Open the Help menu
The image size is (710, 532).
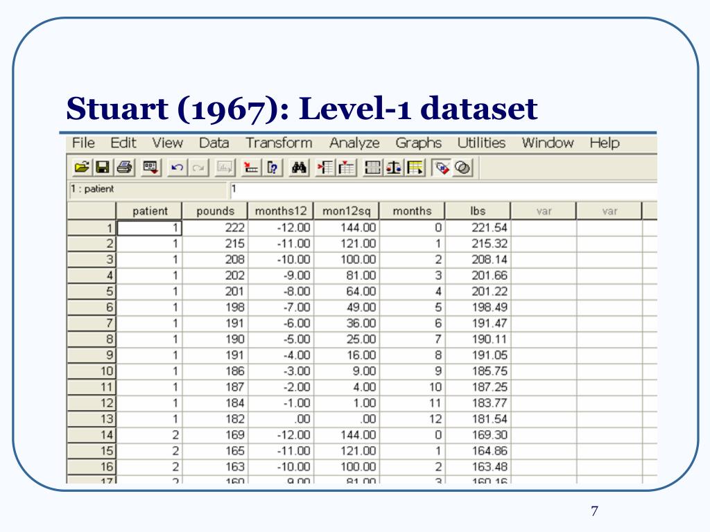tap(605, 143)
